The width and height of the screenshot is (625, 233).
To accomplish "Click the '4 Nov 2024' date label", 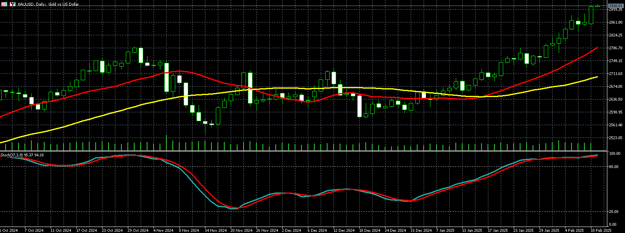I will click(x=164, y=231).
